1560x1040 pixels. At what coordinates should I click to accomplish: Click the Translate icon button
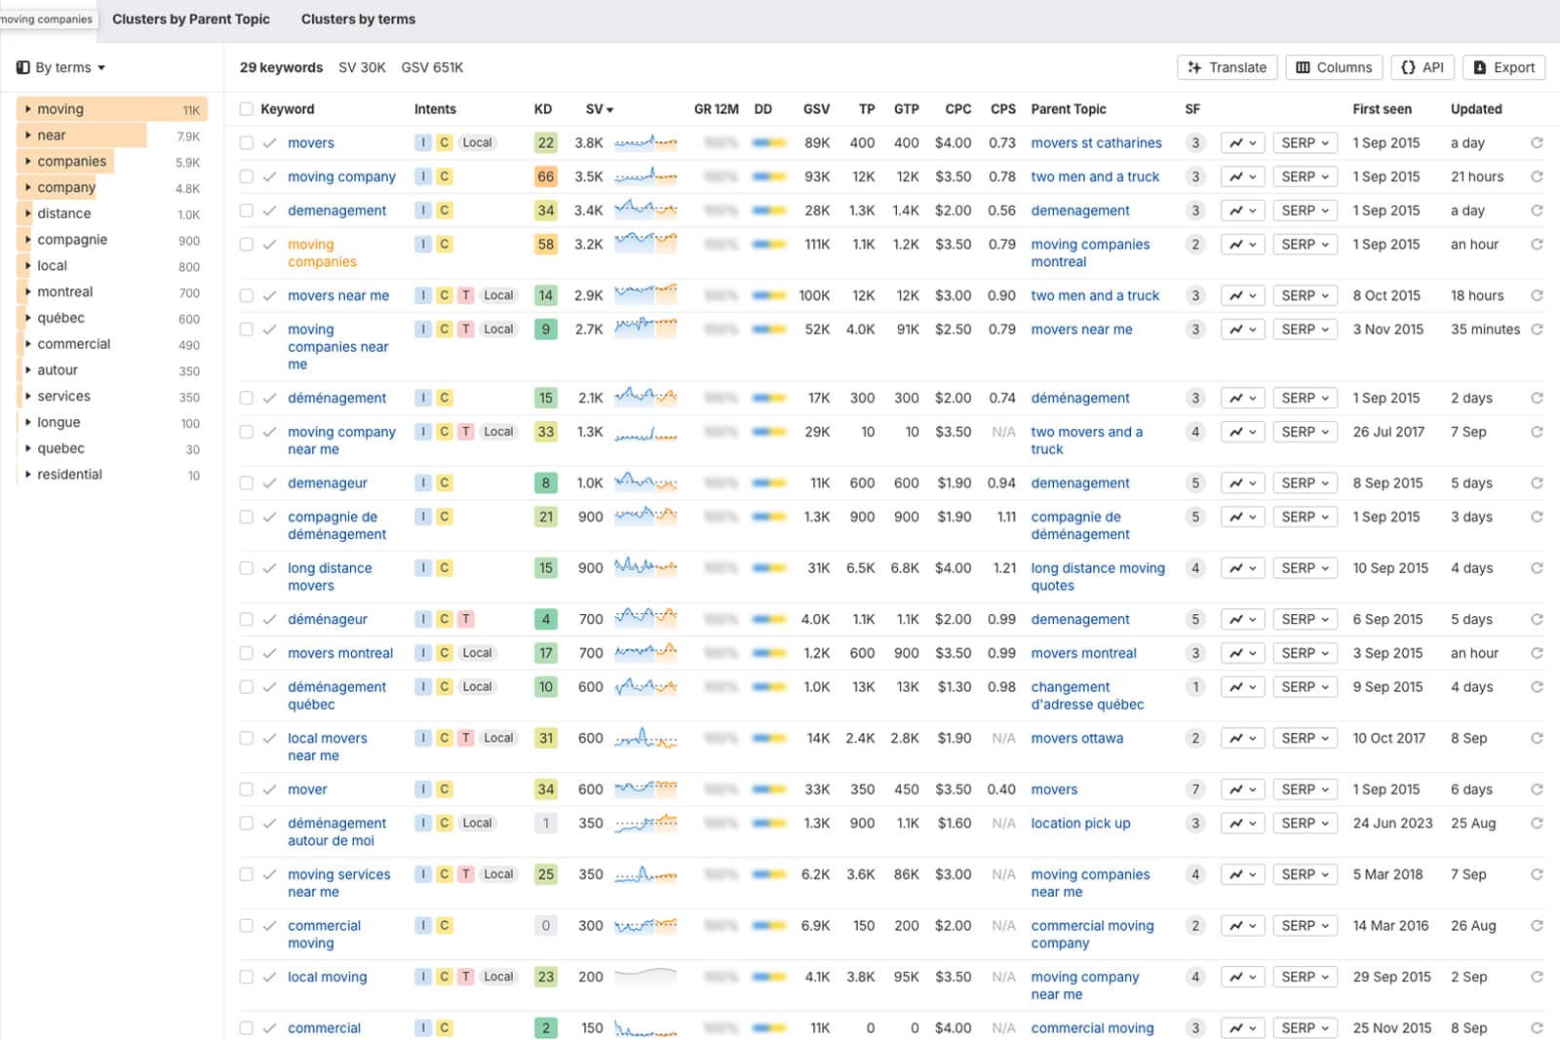pos(1227,67)
